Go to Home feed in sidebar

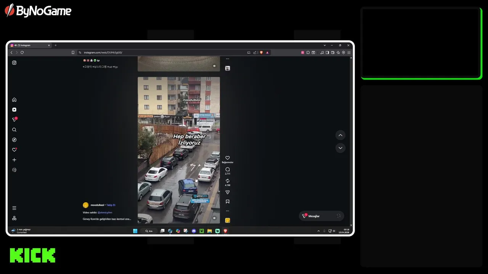click(14, 100)
